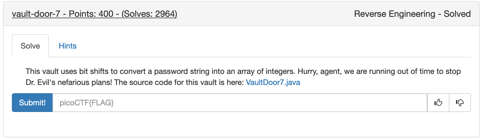Click the '(Solves: 2964)' text in header
The image size is (482, 139).
click(149, 14)
